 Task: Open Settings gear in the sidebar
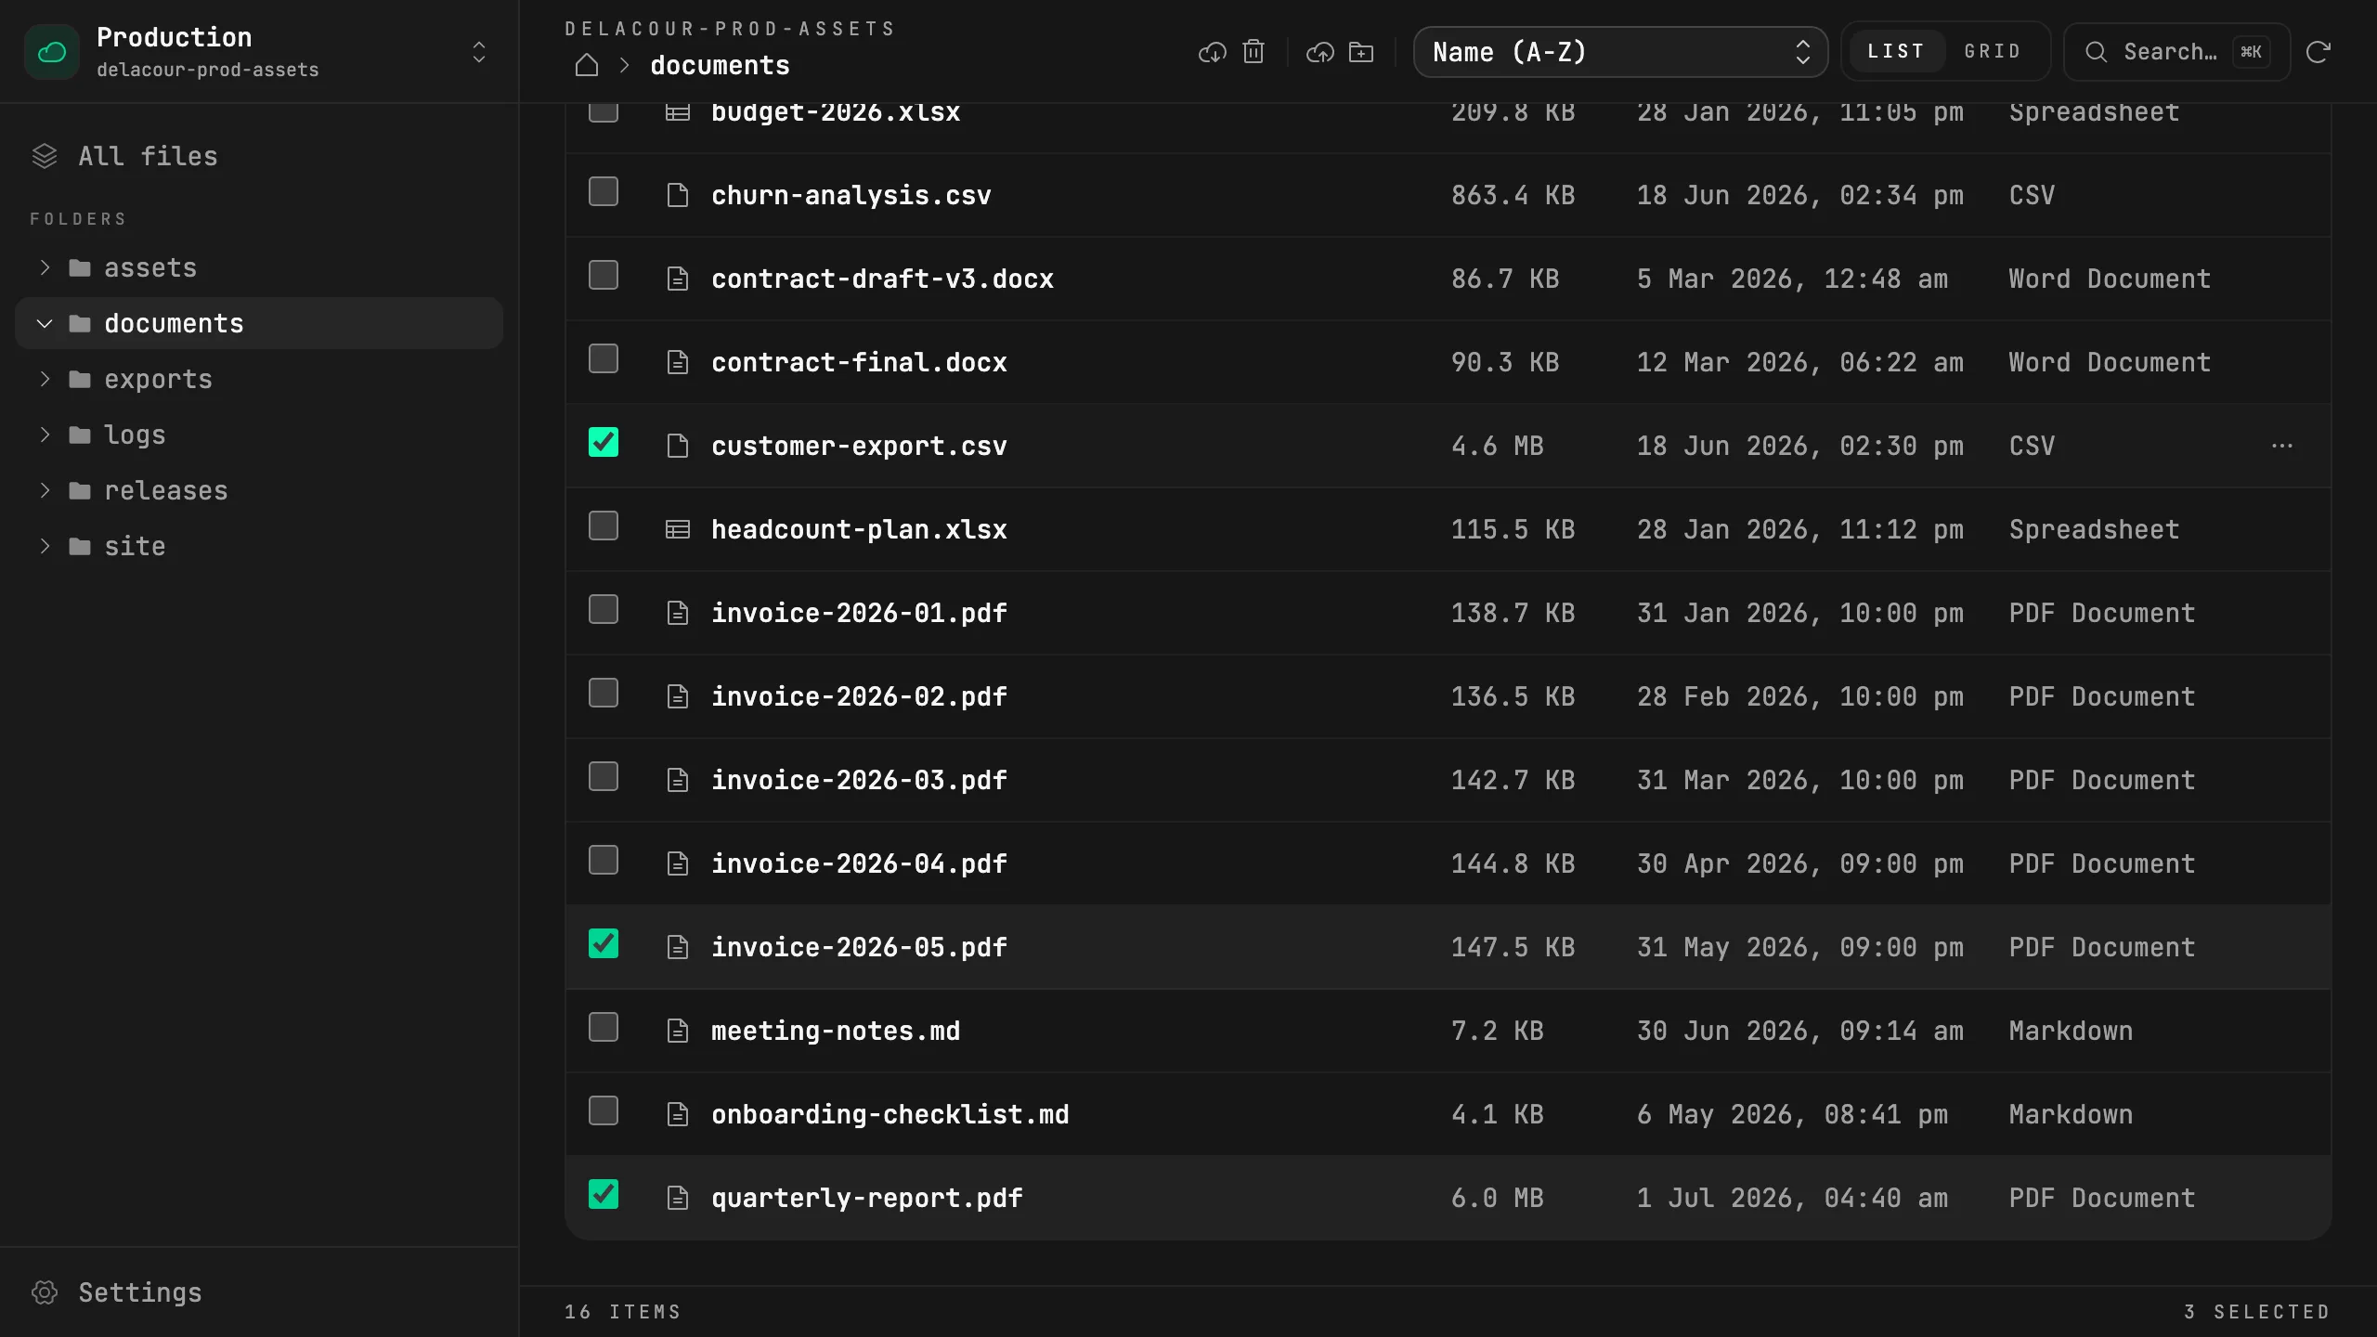(45, 1292)
